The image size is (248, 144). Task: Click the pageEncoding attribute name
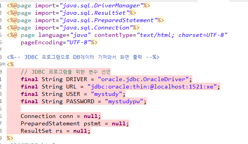pos(42,43)
